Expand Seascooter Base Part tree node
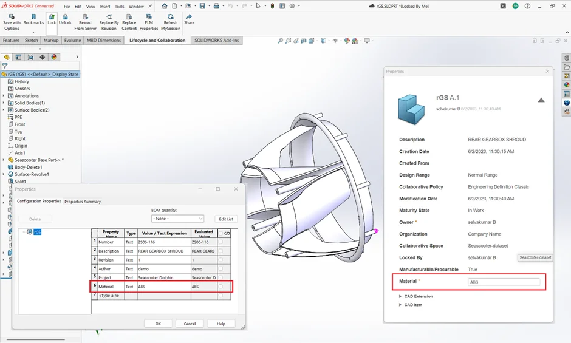The height and width of the screenshot is (343, 571). coord(4,160)
